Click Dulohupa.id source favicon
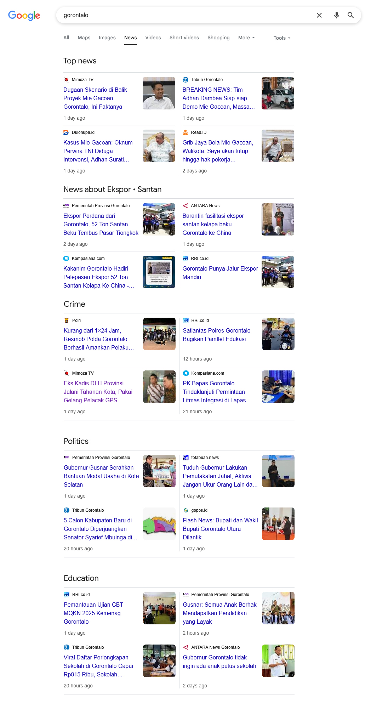 tap(66, 132)
